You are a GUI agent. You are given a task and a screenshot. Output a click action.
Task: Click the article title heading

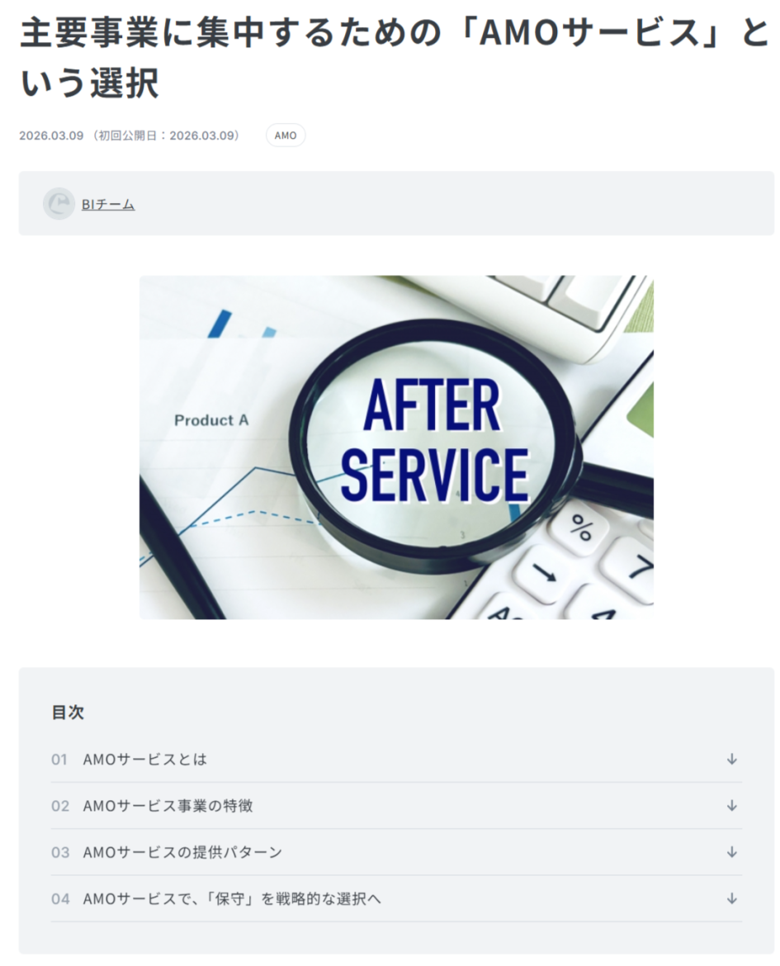click(x=395, y=57)
